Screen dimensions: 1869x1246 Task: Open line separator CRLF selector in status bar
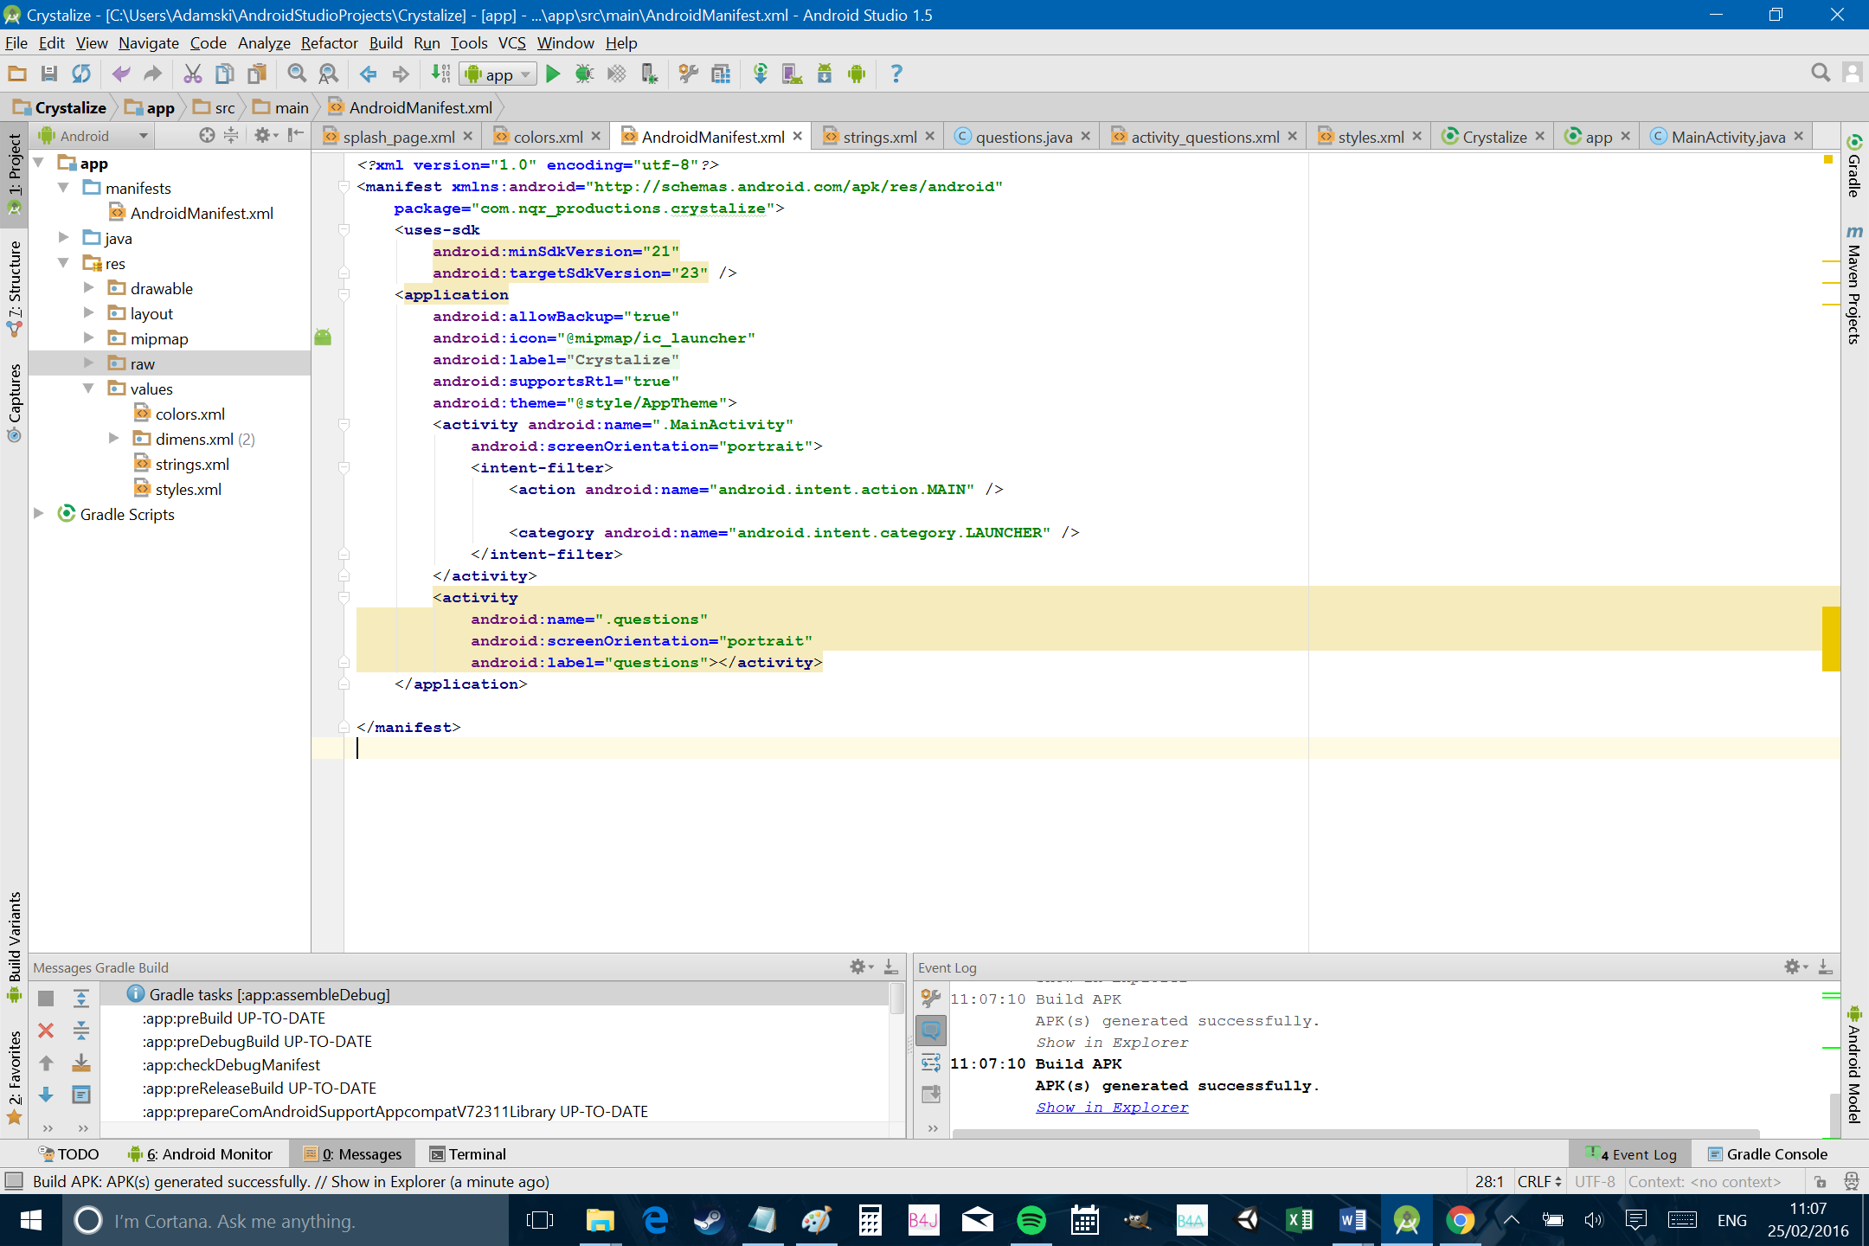(x=1539, y=1181)
